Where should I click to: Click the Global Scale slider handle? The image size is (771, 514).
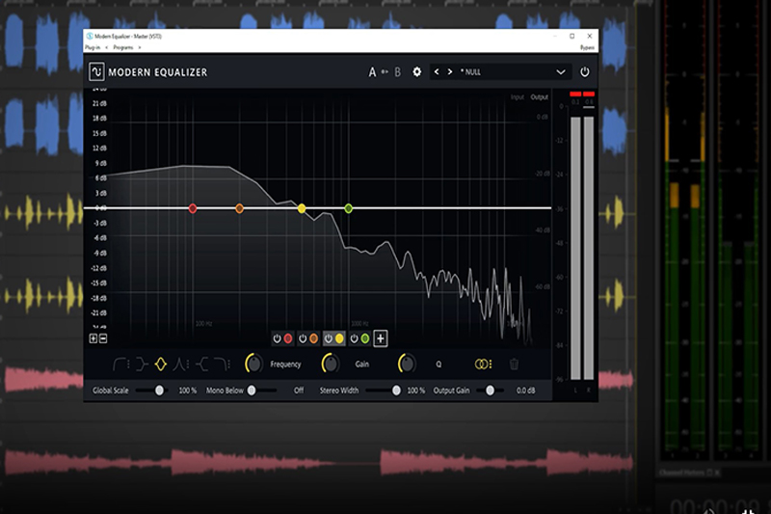click(158, 390)
